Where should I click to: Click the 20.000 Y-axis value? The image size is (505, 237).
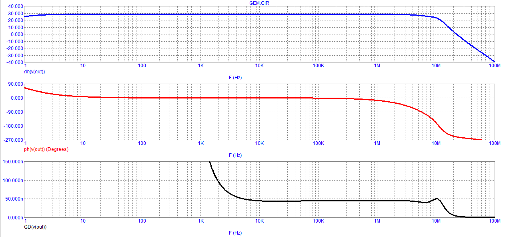15,20
